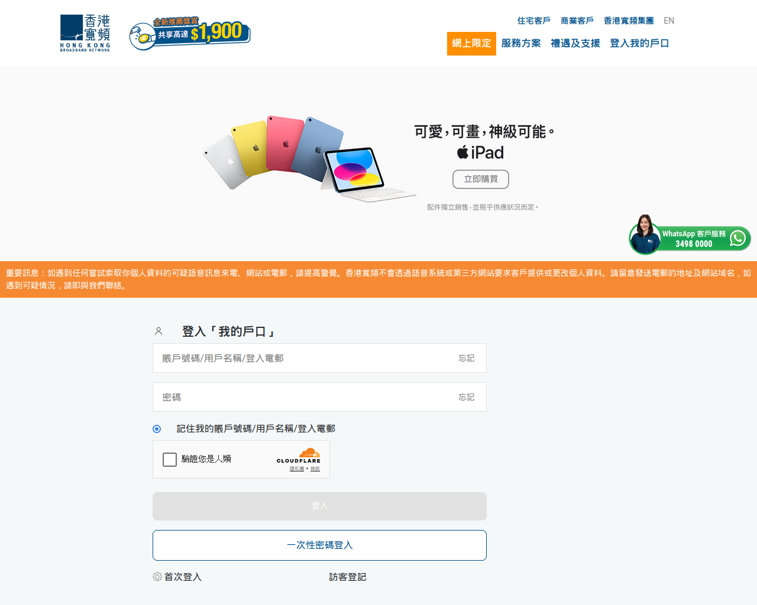Click the 密碼 password field
Viewport: 757px width, 605px height.
coord(319,397)
